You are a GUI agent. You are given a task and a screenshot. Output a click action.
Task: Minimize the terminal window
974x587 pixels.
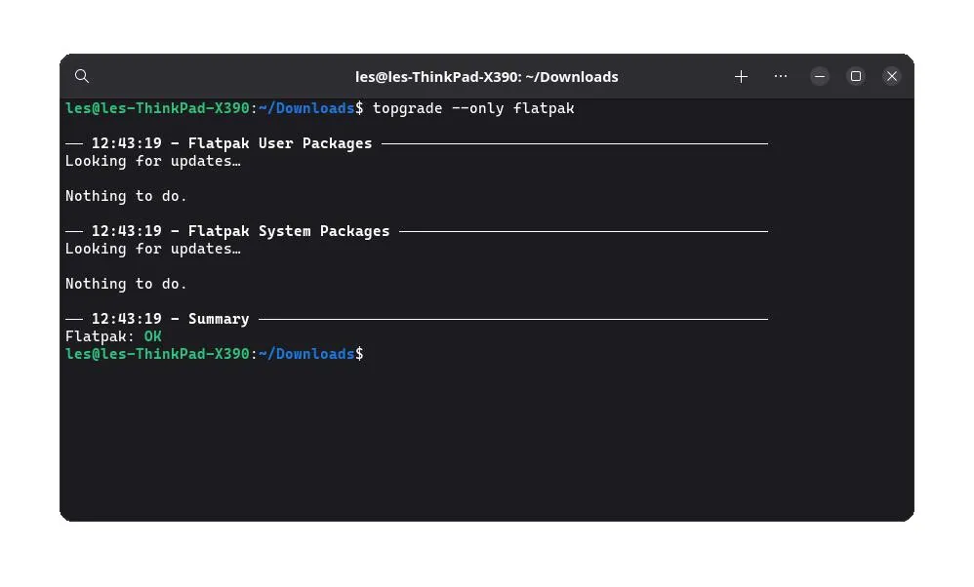click(820, 76)
